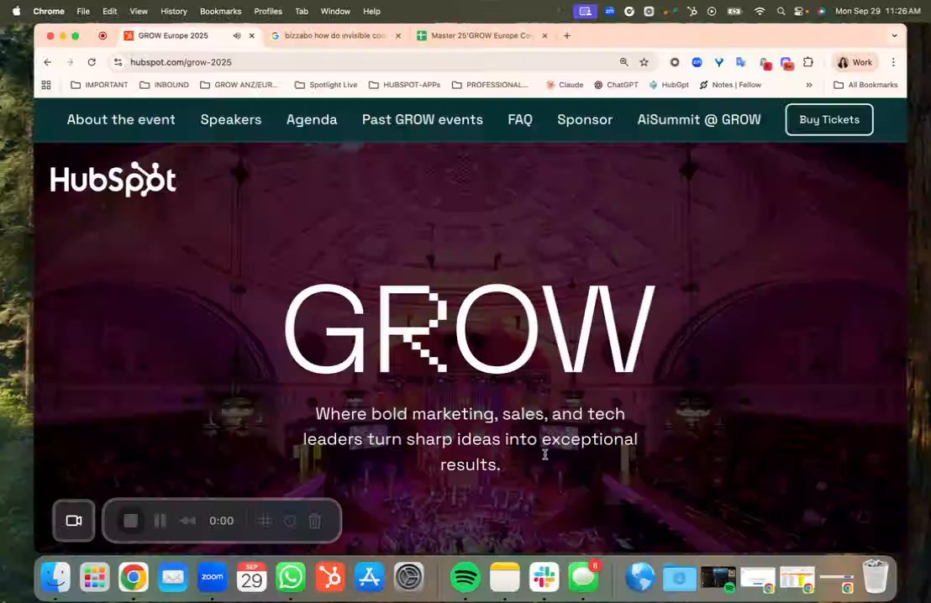Screen dimensions: 931x603
Task: Open the IMPORTANT bookmarks folder
Action: tap(99, 85)
